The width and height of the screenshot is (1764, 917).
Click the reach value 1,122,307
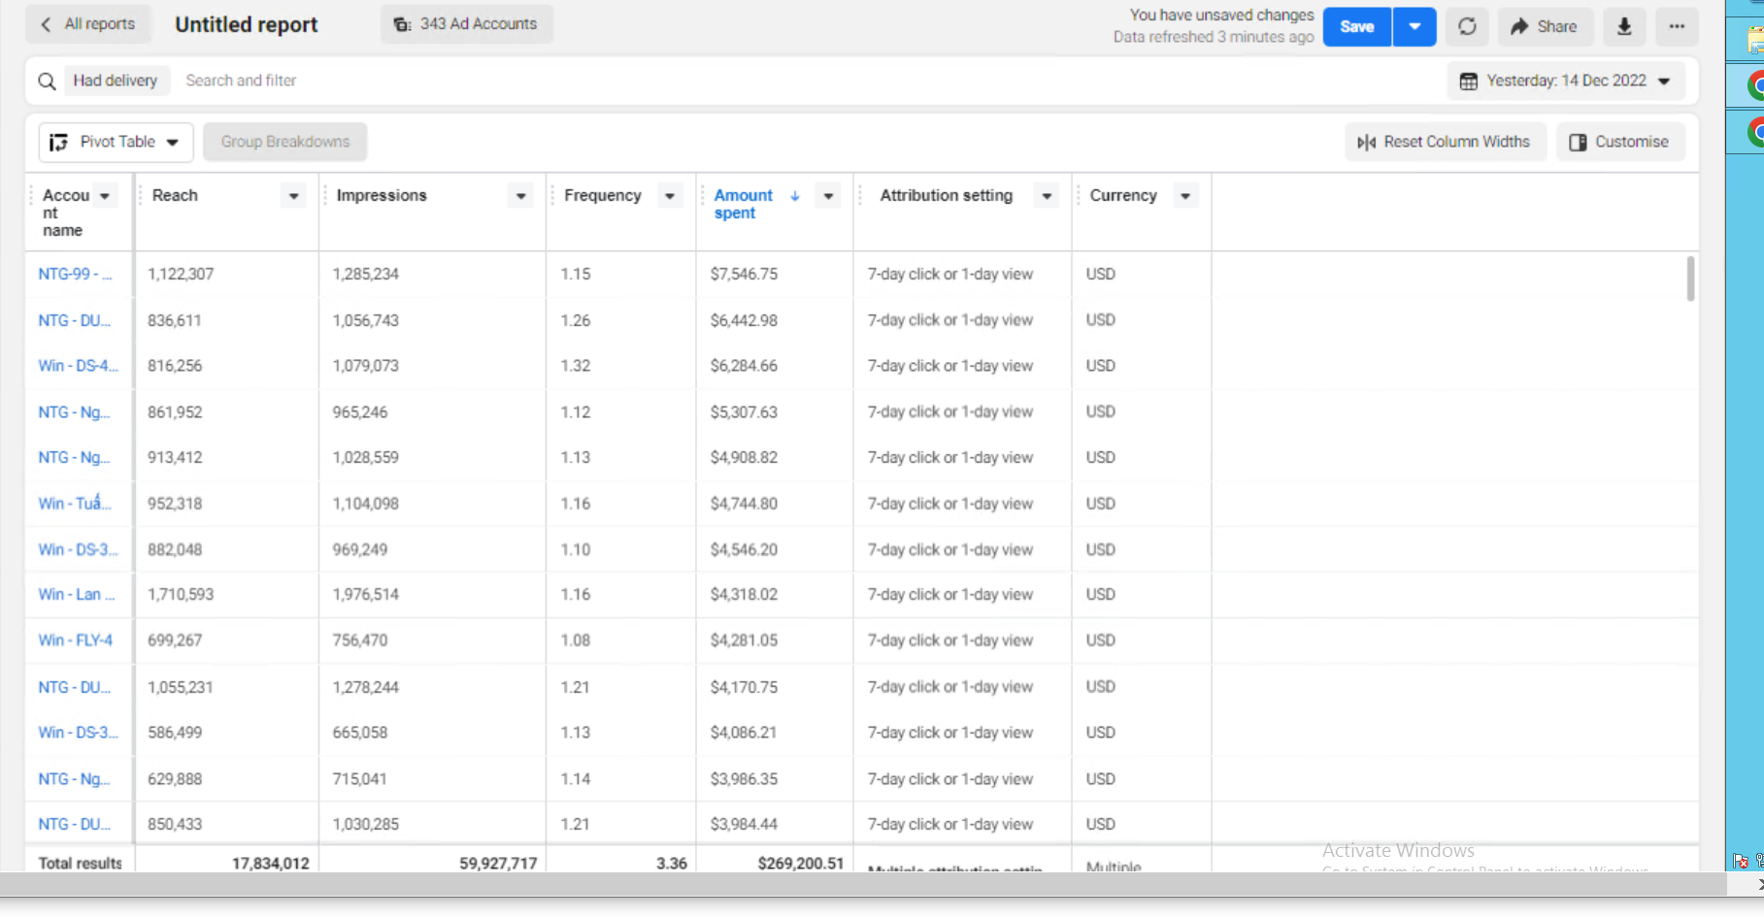point(181,274)
